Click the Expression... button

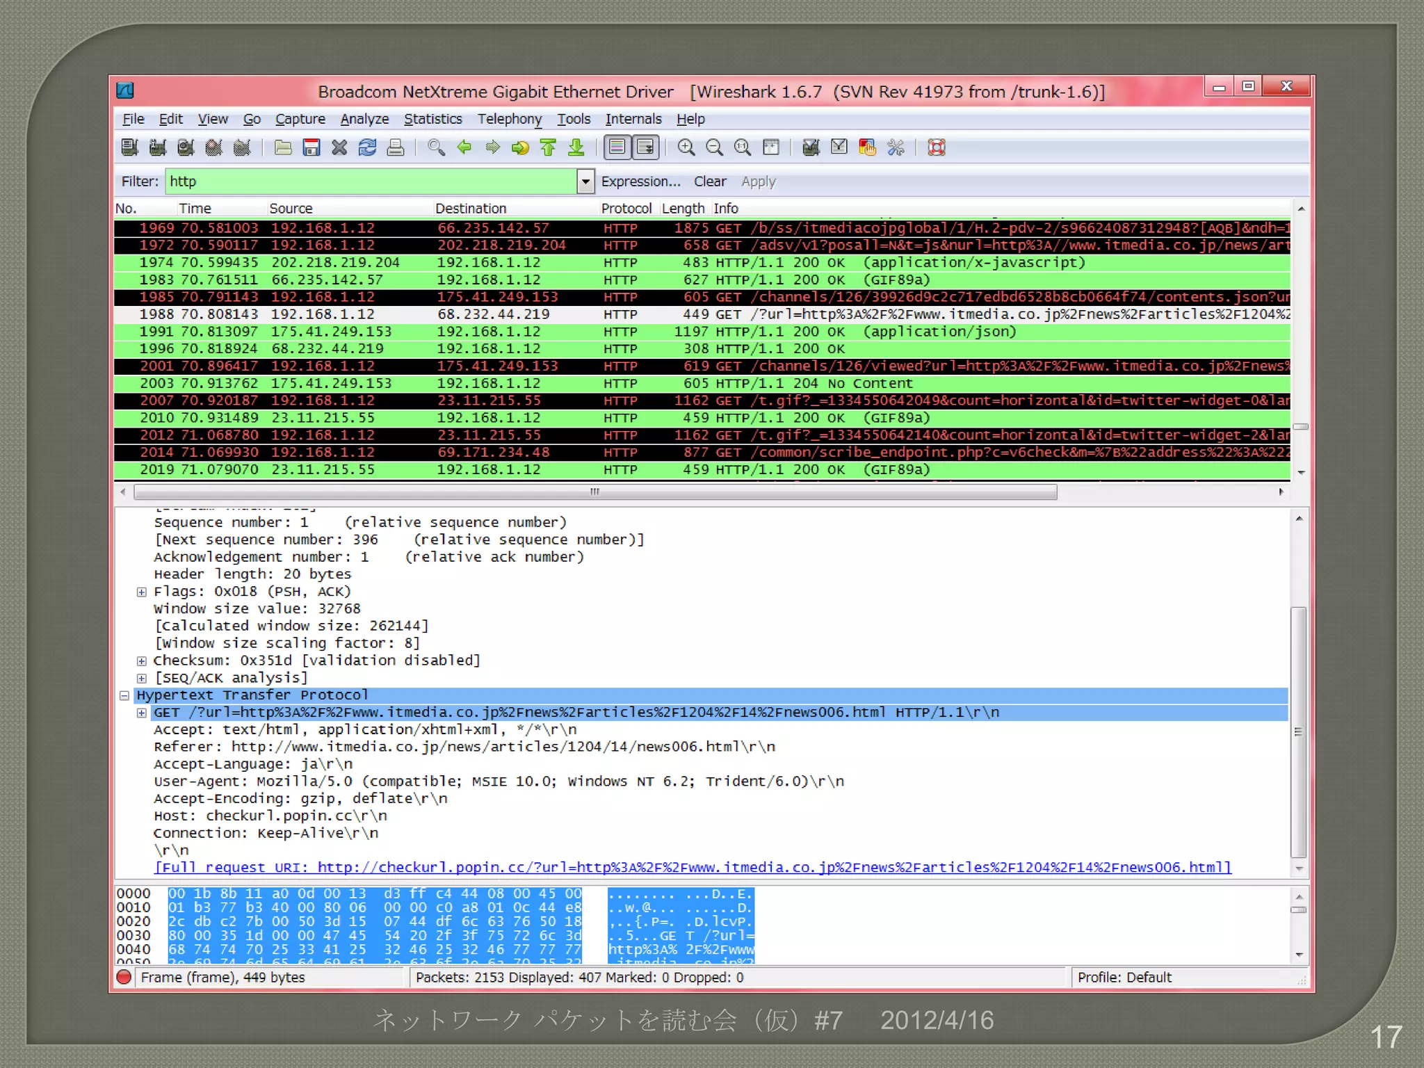pyautogui.click(x=640, y=181)
